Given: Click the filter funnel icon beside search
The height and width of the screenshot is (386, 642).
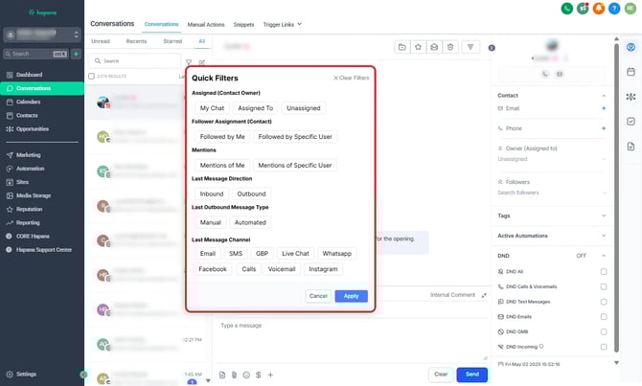Looking at the screenshot, I should pos(188,61).
